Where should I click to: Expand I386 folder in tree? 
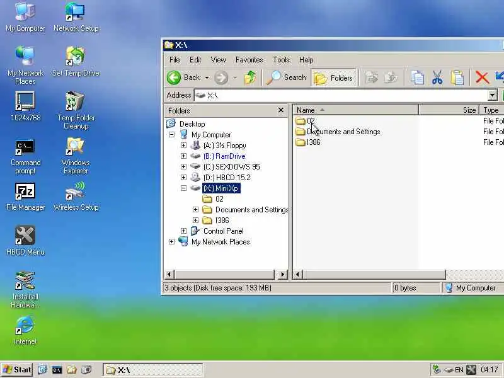(x=195, y=220)
